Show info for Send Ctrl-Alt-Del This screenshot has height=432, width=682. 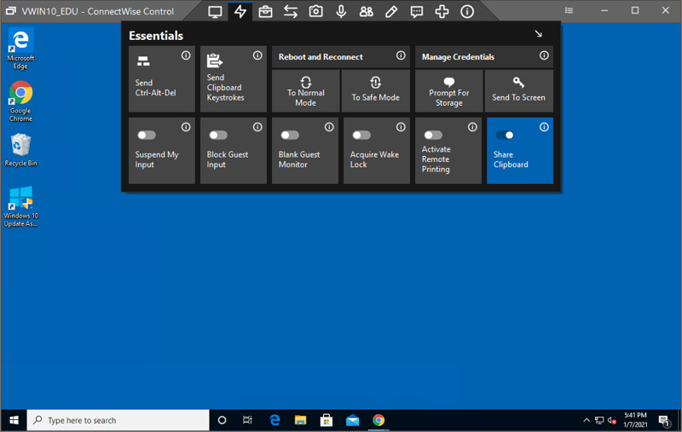click(186, 55)
